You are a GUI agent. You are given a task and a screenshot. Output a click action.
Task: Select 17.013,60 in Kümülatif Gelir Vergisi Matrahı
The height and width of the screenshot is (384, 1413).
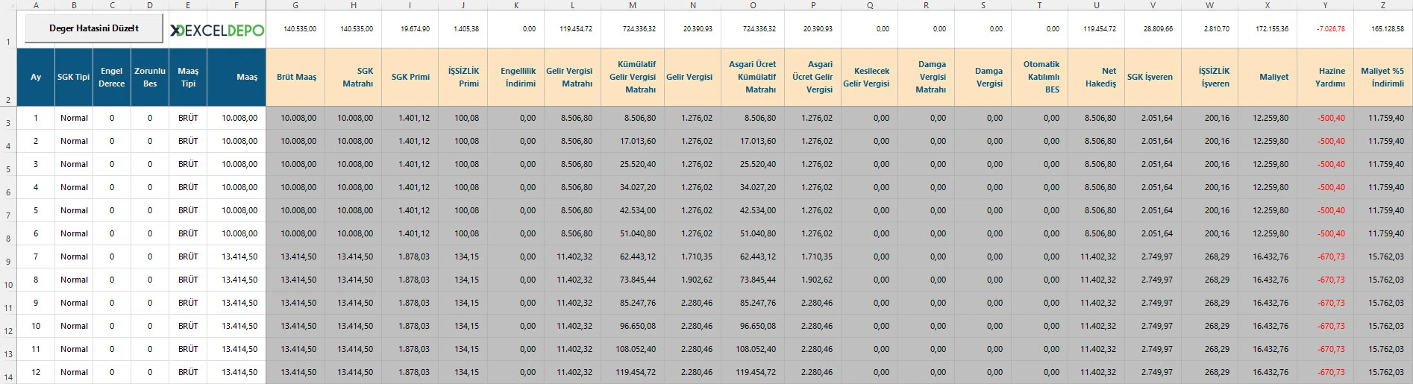(633, 141)
